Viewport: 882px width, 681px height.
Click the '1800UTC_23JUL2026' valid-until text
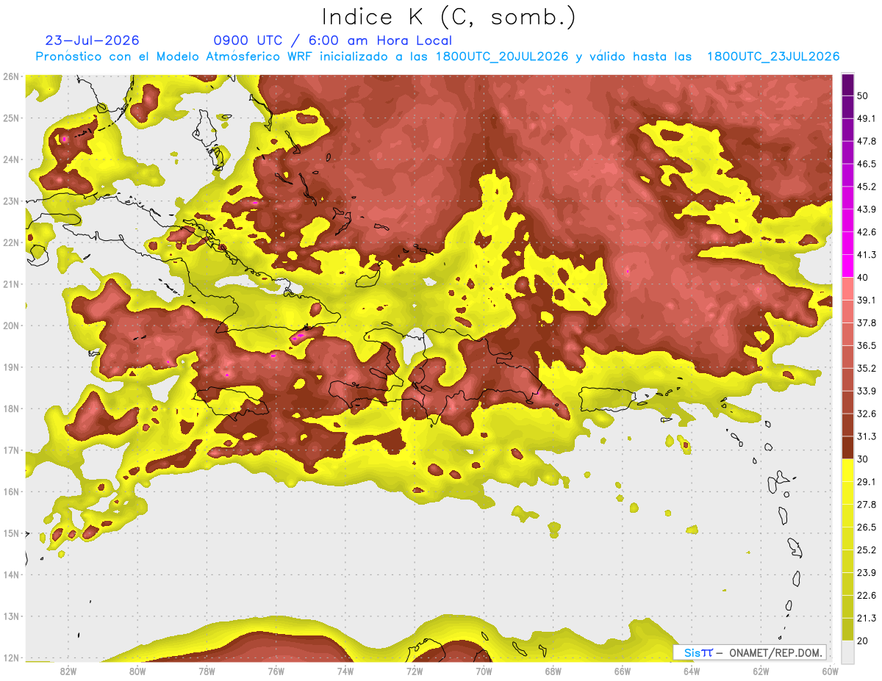773,57
